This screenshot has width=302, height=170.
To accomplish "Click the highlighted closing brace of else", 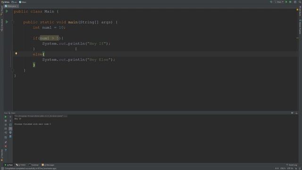I will 34,65.
